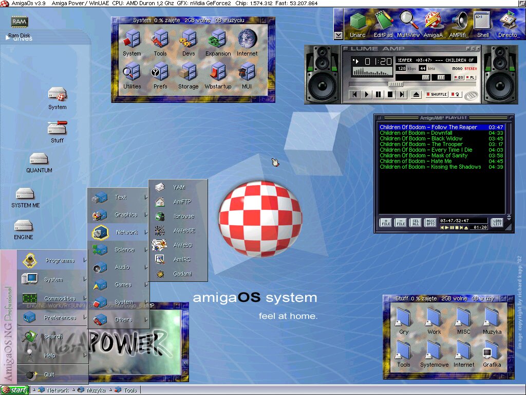Click the start button on the taskbar
Image resolution: width=526 pixels, height=395 pixels.
click(14, 390)
